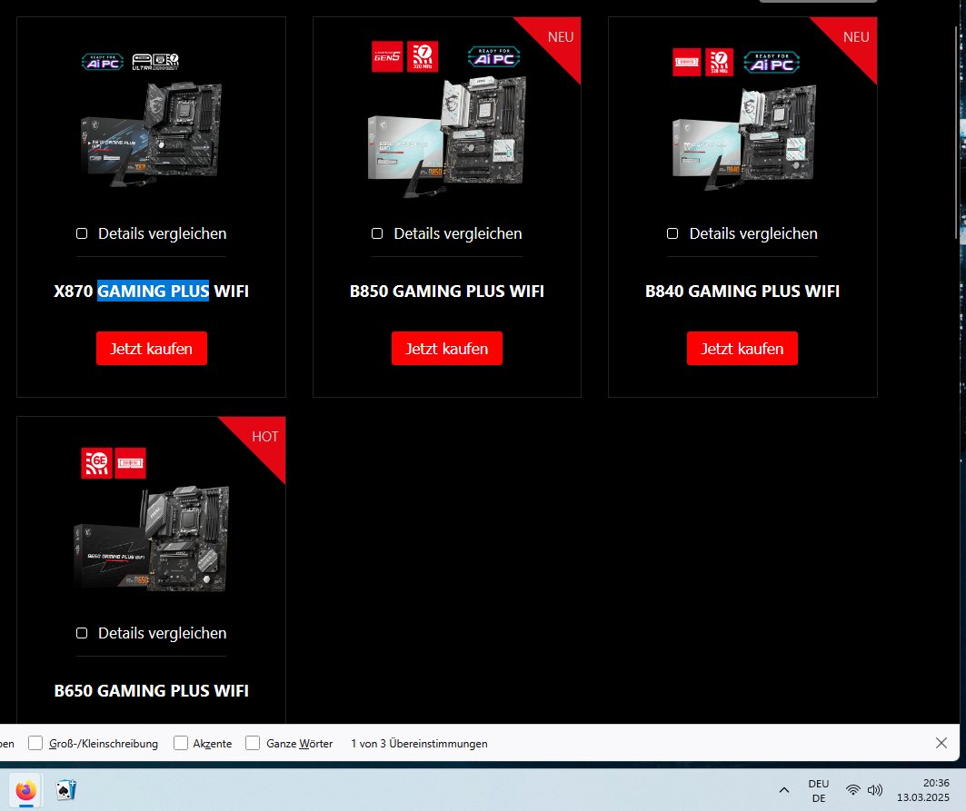
Task: Open Firefox from the taskbar
Action: [25, 790]
